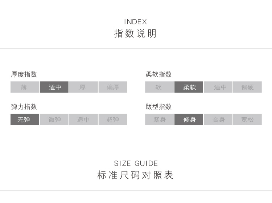Choose 超弹 elasticity option
The height and width of the screenshot is (203, 272).
tap(113, 119)
